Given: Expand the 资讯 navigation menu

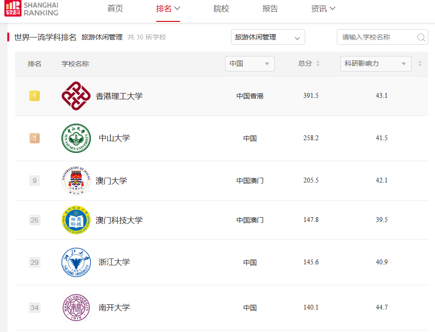Looking at the screenshot, I should click(x=323, y=9).
